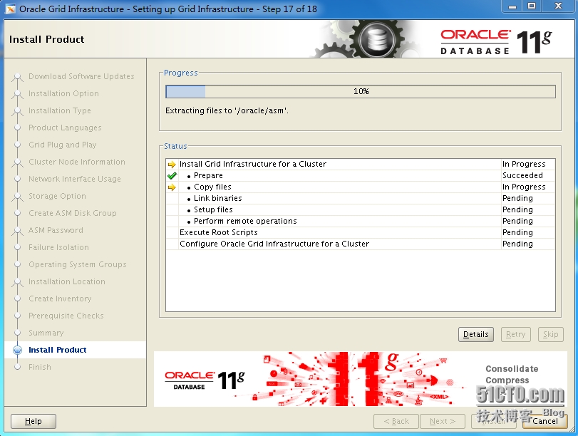Click the Download Software Updates step marker
The image size is (578, 436).
(17, 77)
